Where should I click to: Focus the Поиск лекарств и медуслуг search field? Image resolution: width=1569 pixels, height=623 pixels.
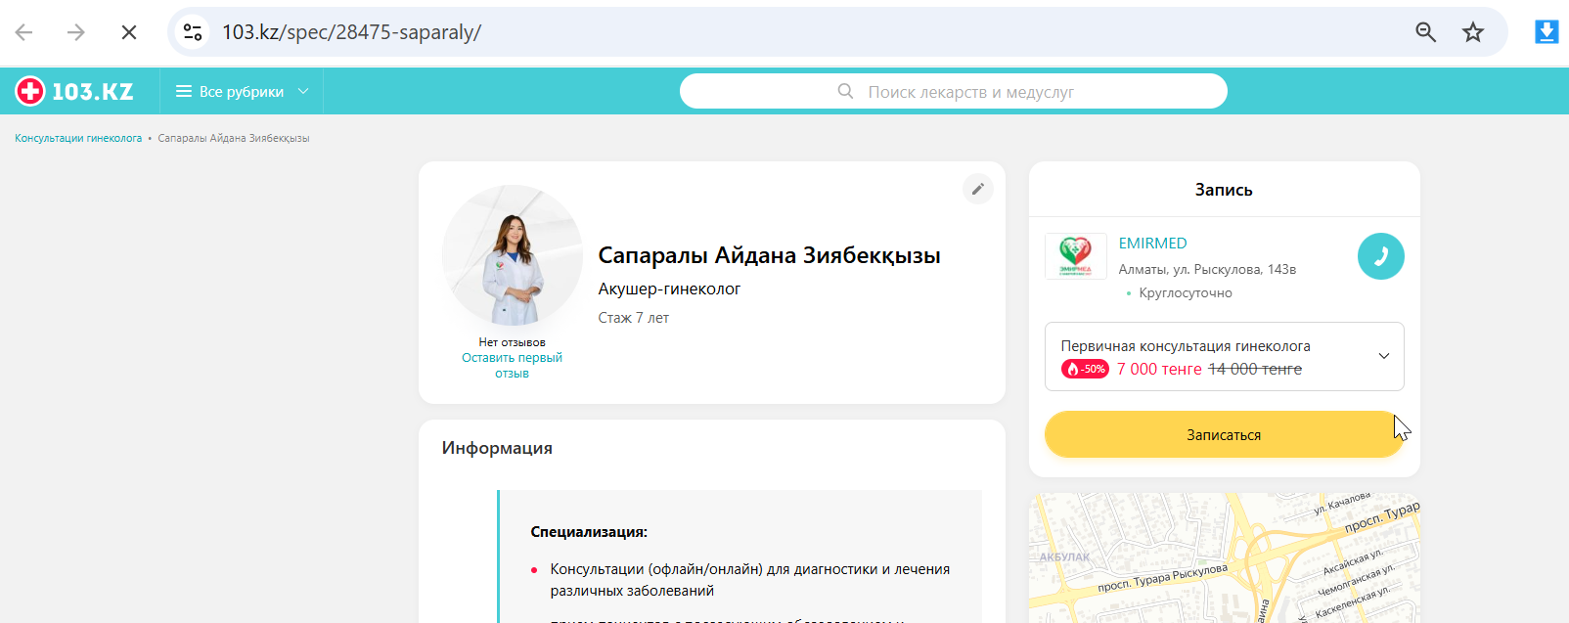click(x=954, y=91)
